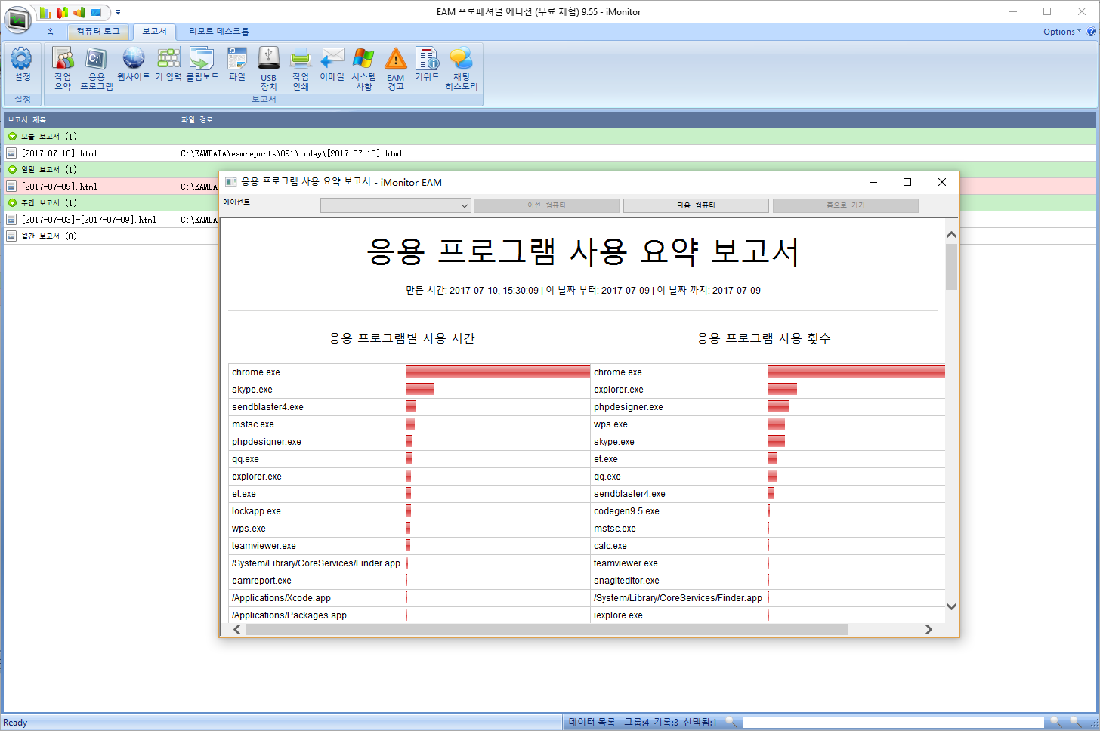Open the 응용 프로그램 report

pyautogui.click(x=97, y=68)
